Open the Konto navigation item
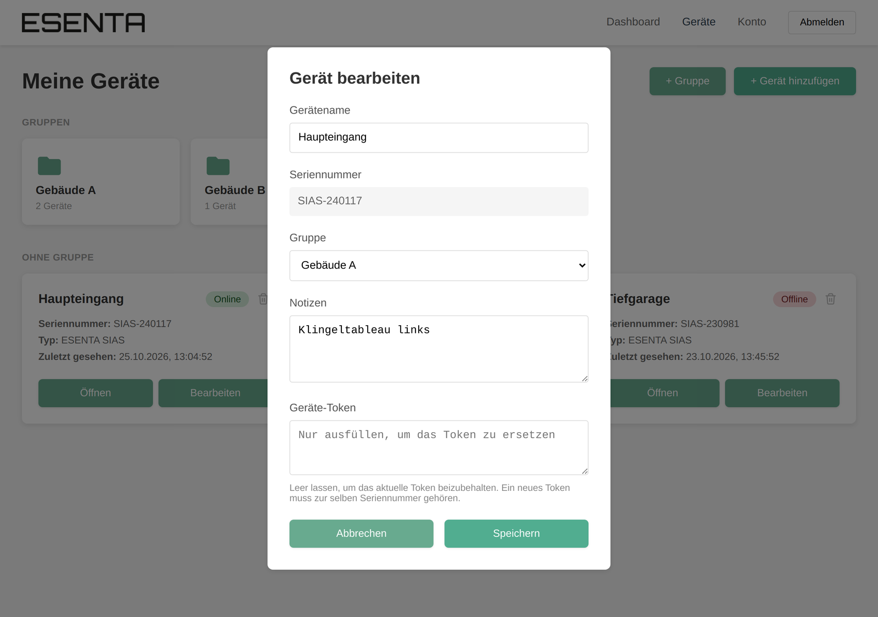 pyautogui.click(x=752, y=22)
